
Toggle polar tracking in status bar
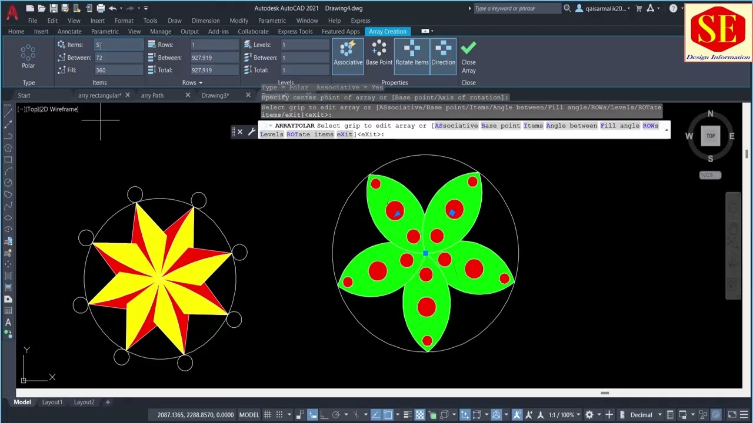[336, 415]
